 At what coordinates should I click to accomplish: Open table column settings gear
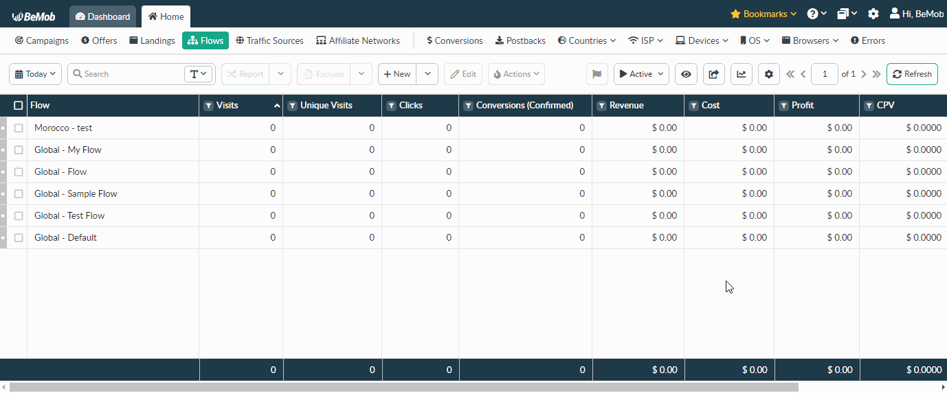click(768, 74)
